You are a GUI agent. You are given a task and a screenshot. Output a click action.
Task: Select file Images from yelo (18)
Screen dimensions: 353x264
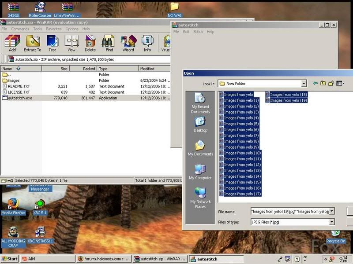[286, 95]
